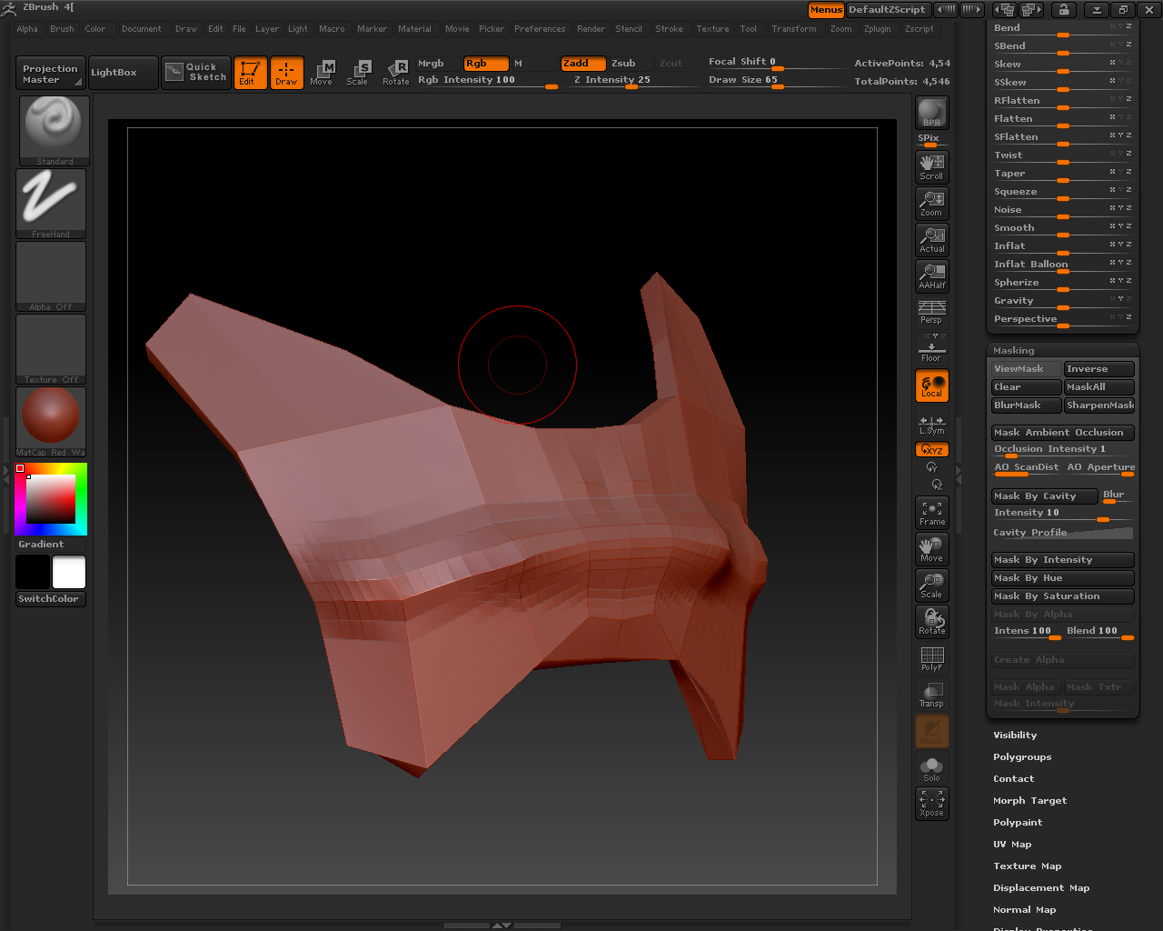
Task: Open the Material menu
Action: tap(415, 29)
